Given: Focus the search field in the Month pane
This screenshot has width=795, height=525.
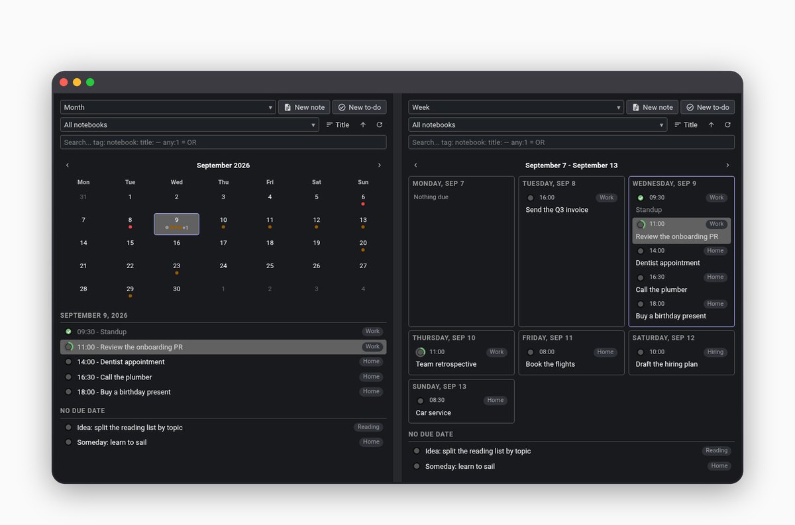Looking at the screenshot, I should [223, 142].
